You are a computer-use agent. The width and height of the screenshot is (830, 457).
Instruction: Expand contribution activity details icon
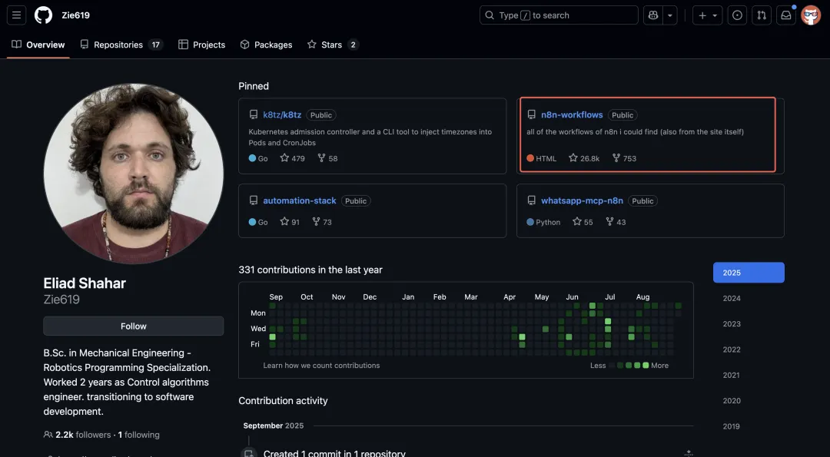pyautogui.click(x=688, y=452)
